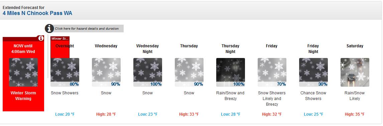Select Wednesday Night snow forecast icon

(x=147, y=72)
